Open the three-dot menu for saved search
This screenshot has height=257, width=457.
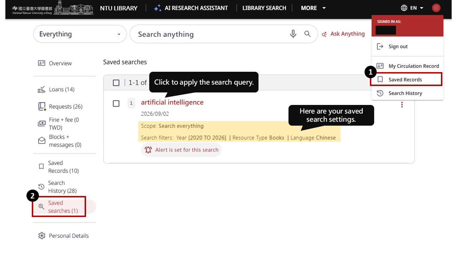pyautogui.click(x=402, y=105)
